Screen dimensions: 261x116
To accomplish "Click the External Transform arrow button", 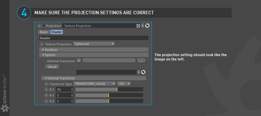I will (x=79, y=60).
